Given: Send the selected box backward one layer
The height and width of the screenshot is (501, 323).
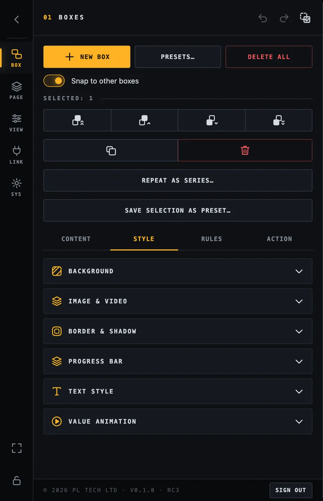Looking at the screenshot, I should click(212, 120).
